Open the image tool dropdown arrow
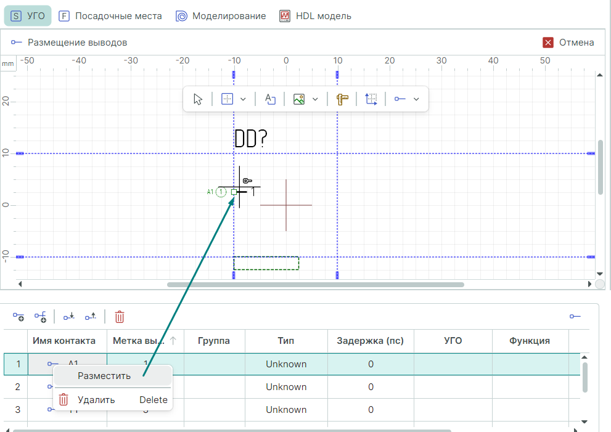 [x=315, y=99]
